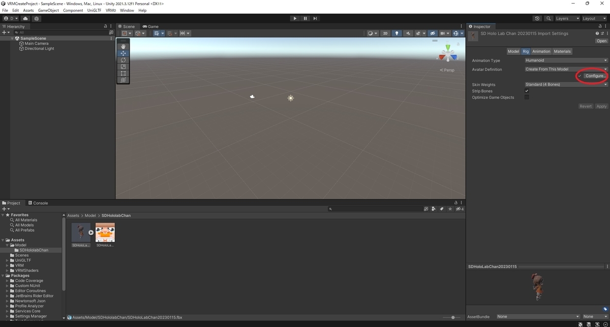Open saved searches star icon in Project
The height and width of the screenshot is (327, 610).
450,209
